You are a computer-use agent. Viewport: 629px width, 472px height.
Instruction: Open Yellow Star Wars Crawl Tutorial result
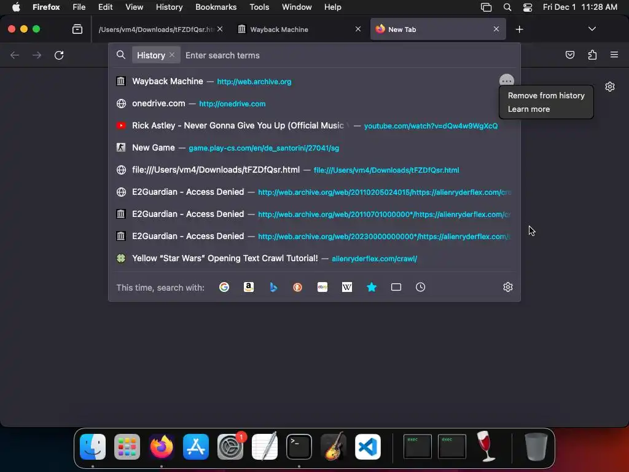pos(314,258)
